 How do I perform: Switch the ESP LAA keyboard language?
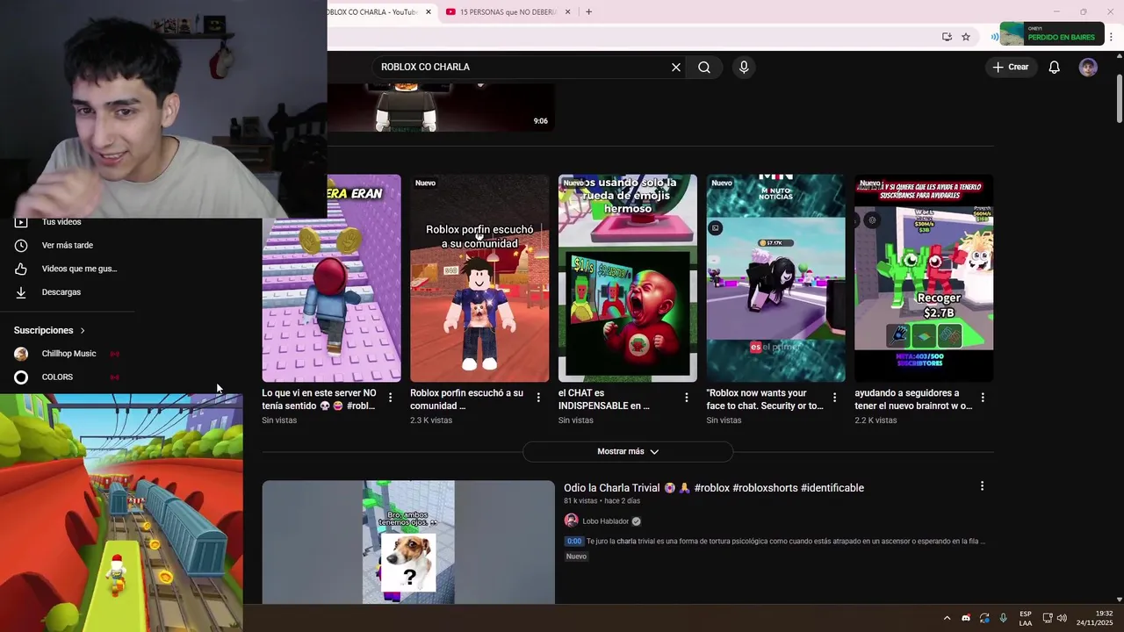[1026, 618]
